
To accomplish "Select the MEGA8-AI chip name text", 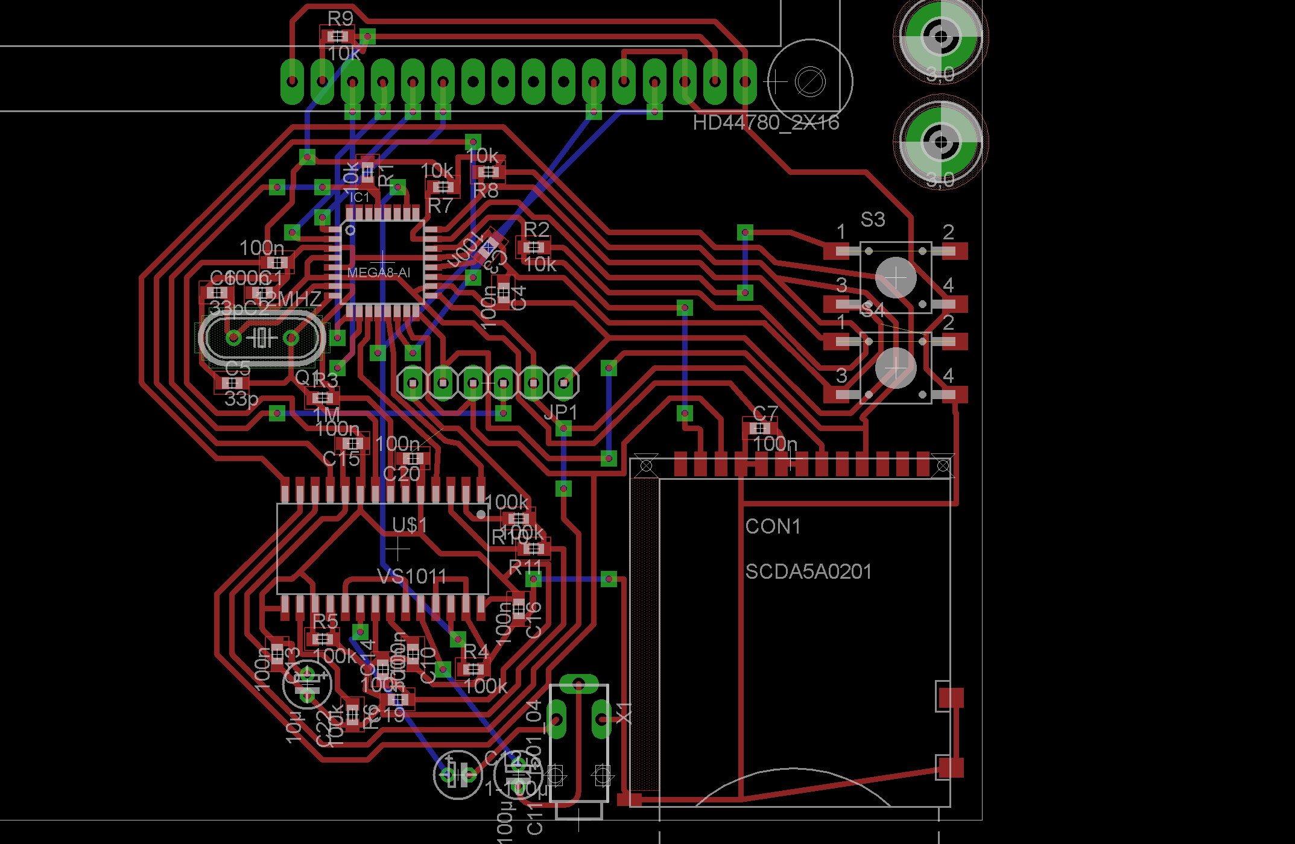I will [379, 272].
